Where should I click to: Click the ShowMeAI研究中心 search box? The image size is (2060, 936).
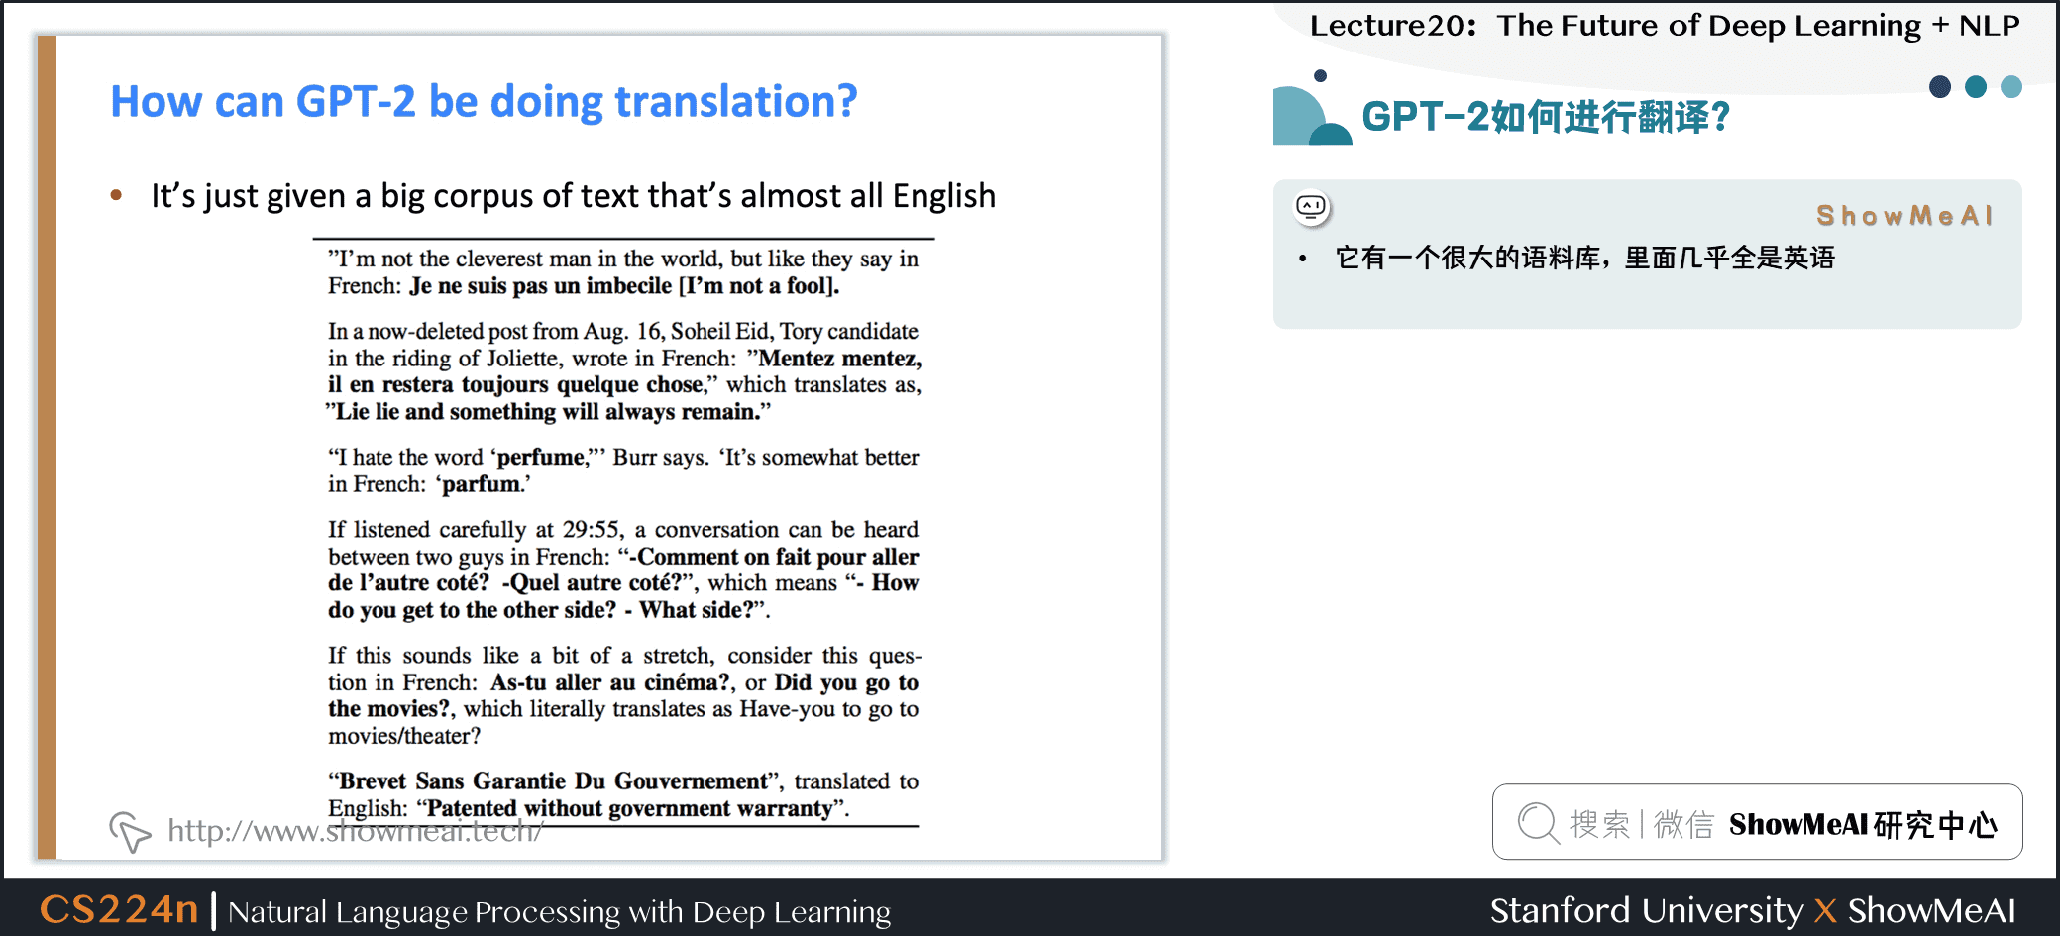(1757, 822)
